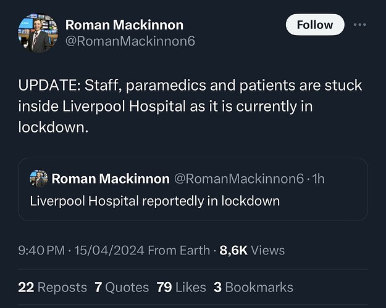This screenshot has width=386, height=308.
Task: Show the 79 Likes list
Action: (180, 287)
